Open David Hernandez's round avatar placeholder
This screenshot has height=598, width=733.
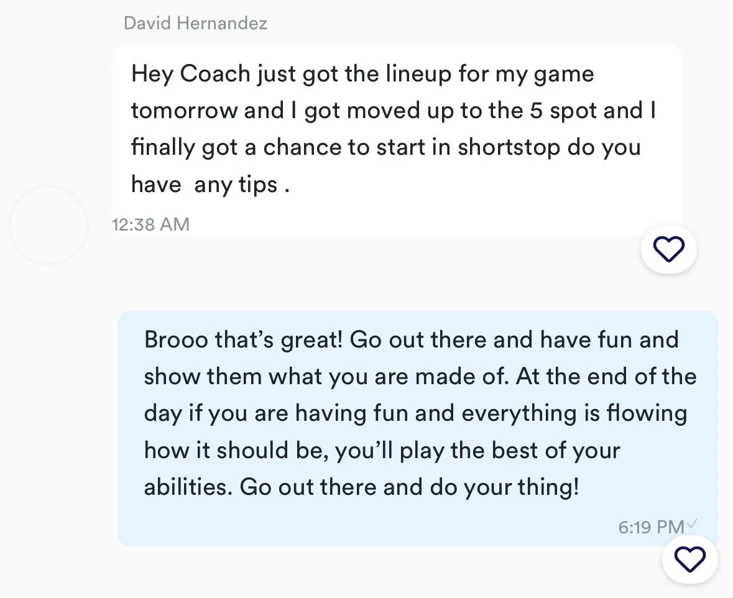[x=48, y=226]
